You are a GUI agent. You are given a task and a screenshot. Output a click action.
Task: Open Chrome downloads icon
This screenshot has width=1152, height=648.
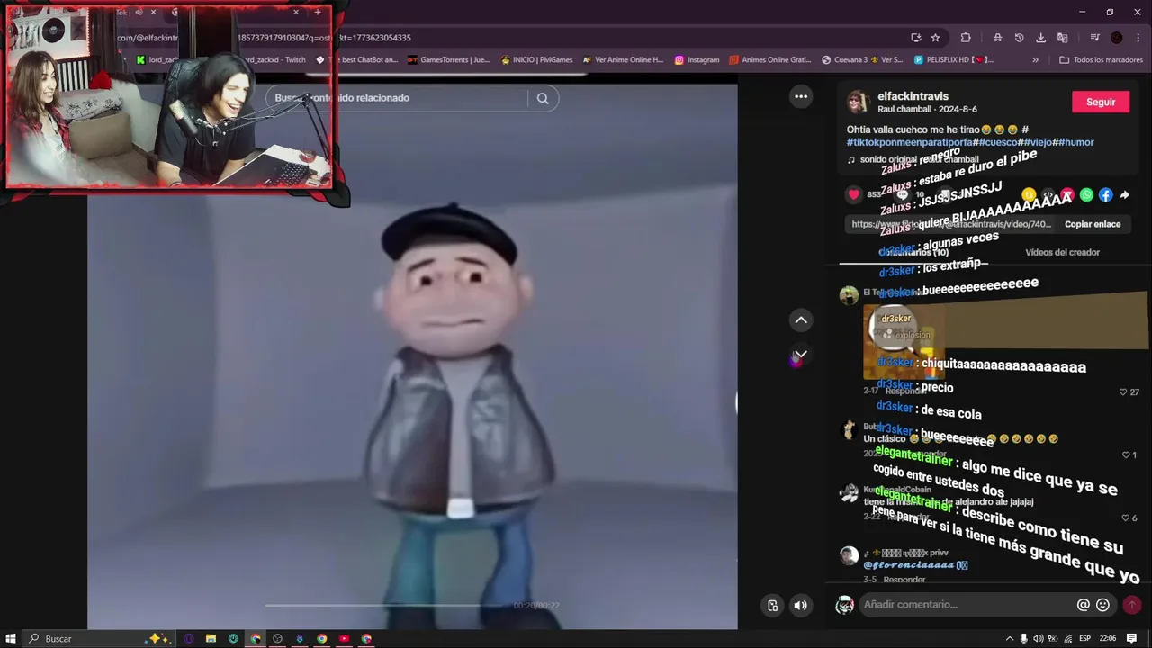1040,38
